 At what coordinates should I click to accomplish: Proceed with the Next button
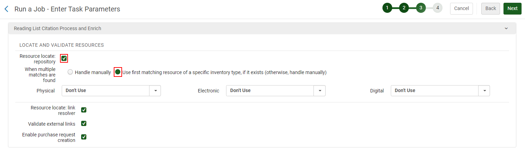pos(512,9)
